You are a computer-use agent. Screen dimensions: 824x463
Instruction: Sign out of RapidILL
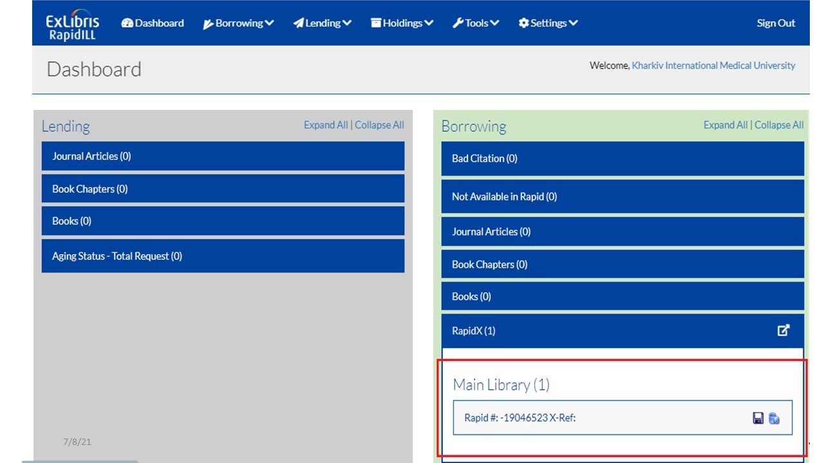(776, 23)
